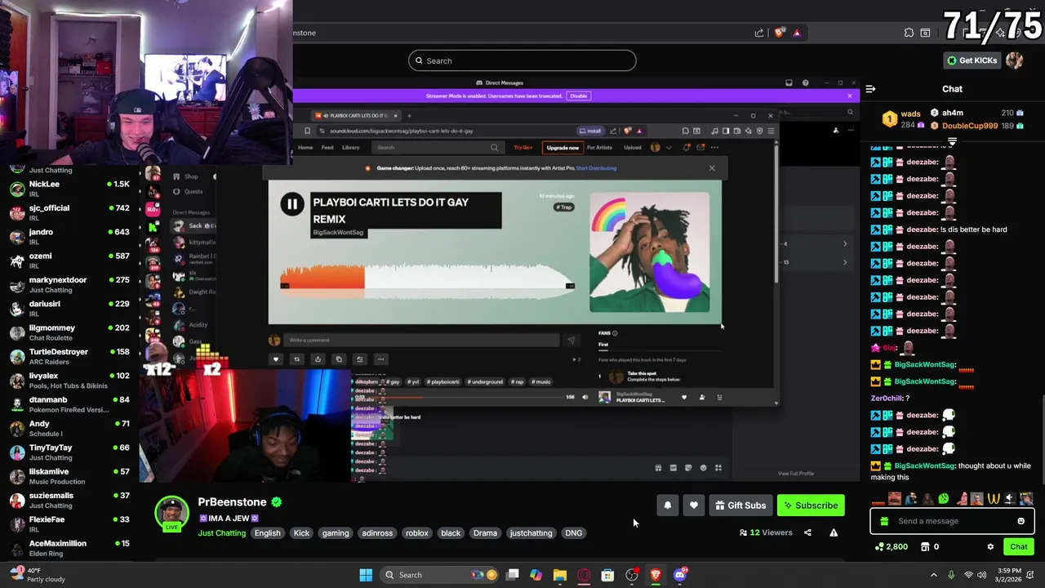Viewport: 1045px width, 588px height.
Task: Dismiss the Discord Streamer Mode banner
Action: (849, 96)
